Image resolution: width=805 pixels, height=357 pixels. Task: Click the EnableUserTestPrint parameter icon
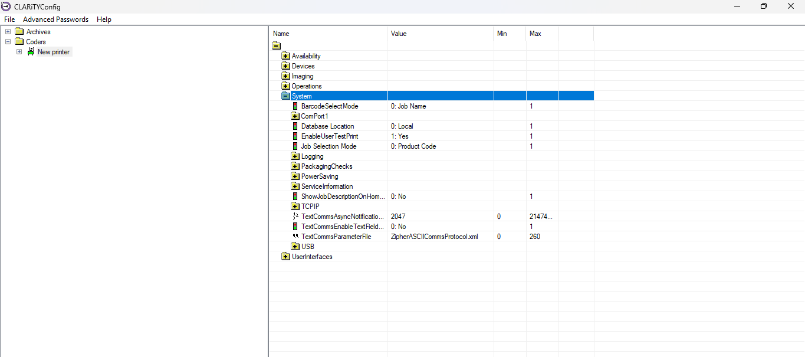tap(295, 136)
